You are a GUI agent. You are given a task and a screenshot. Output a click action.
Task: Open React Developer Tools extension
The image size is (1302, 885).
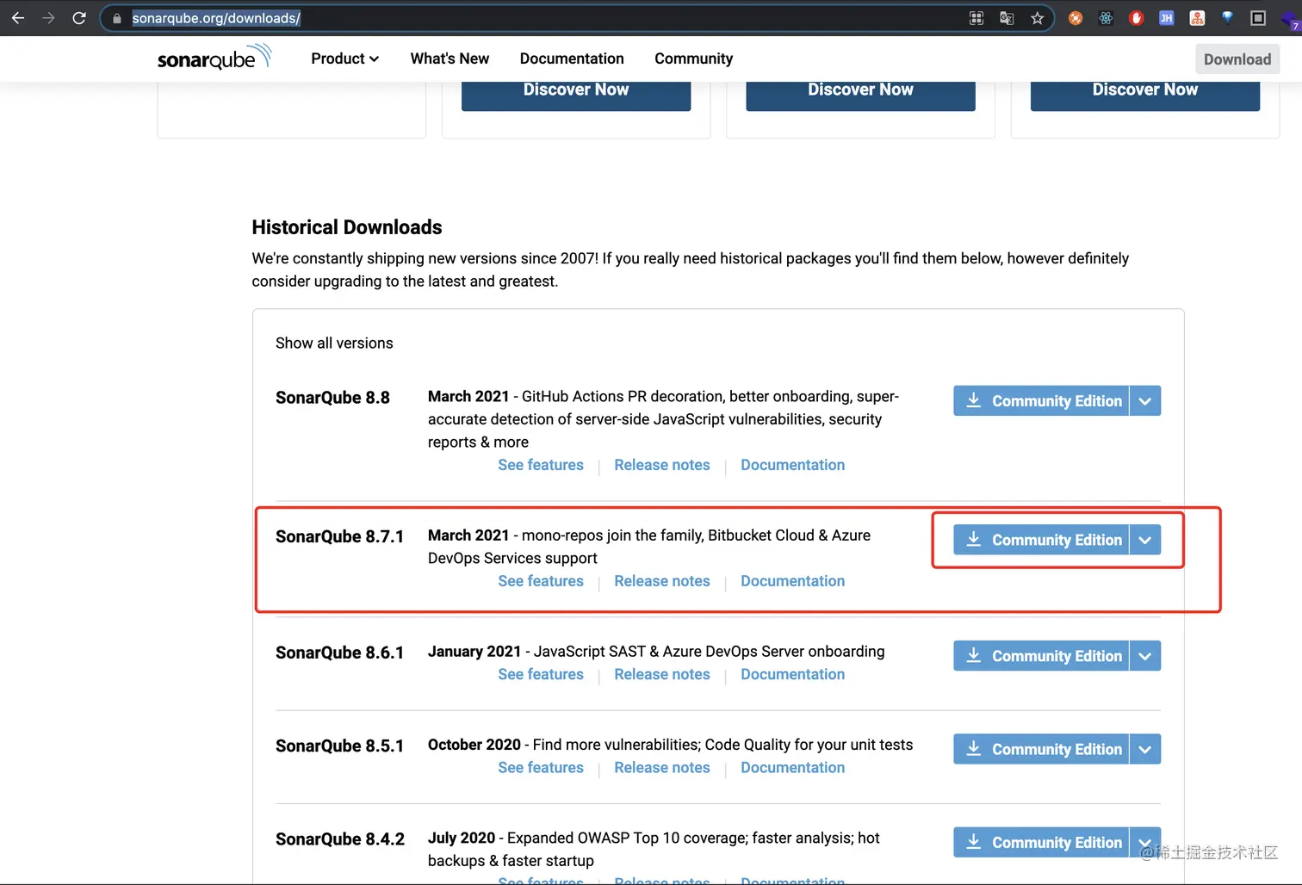[x=1106, y=18]
